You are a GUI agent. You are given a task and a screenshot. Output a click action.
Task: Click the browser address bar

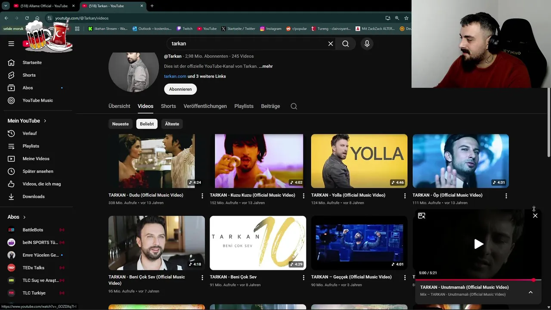(x=215, y=18)
